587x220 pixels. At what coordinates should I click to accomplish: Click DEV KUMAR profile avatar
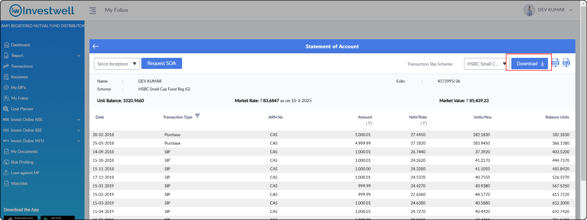529,10
